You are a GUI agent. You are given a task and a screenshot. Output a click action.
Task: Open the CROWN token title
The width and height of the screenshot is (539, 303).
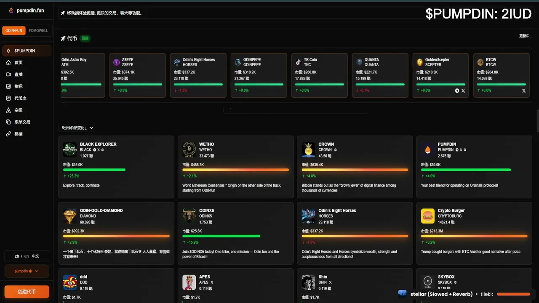pyautogui.click(x=326, y=144)
